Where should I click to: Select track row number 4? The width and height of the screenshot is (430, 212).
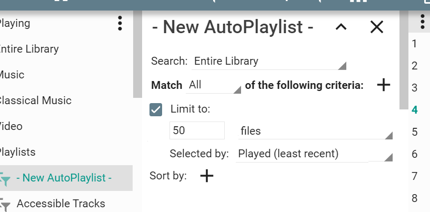(415, 109)
